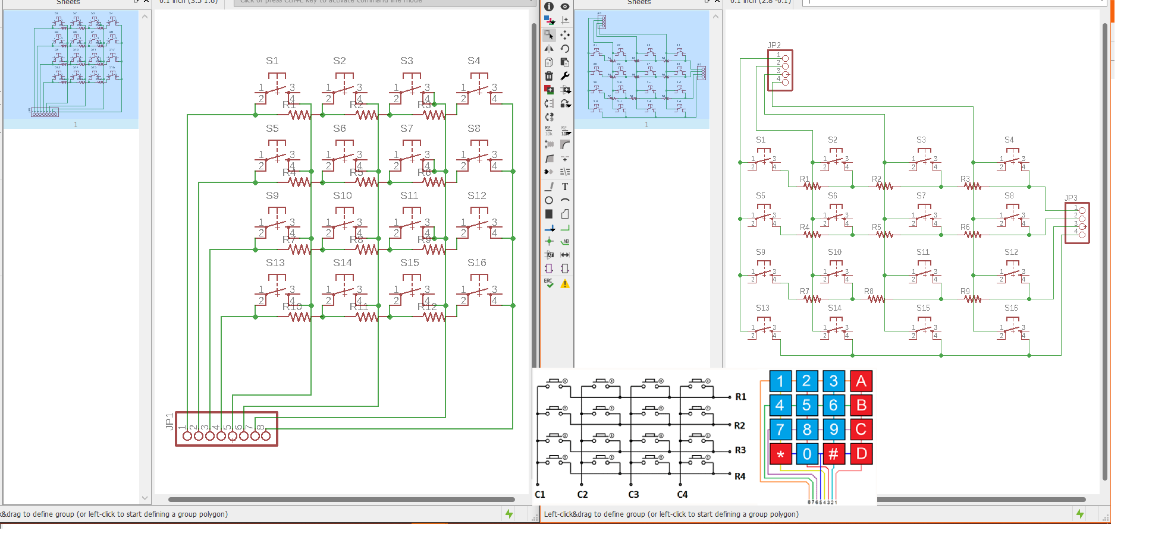Select the Junction tool
Screen dimensions: 1149x537
click(549, 241)
